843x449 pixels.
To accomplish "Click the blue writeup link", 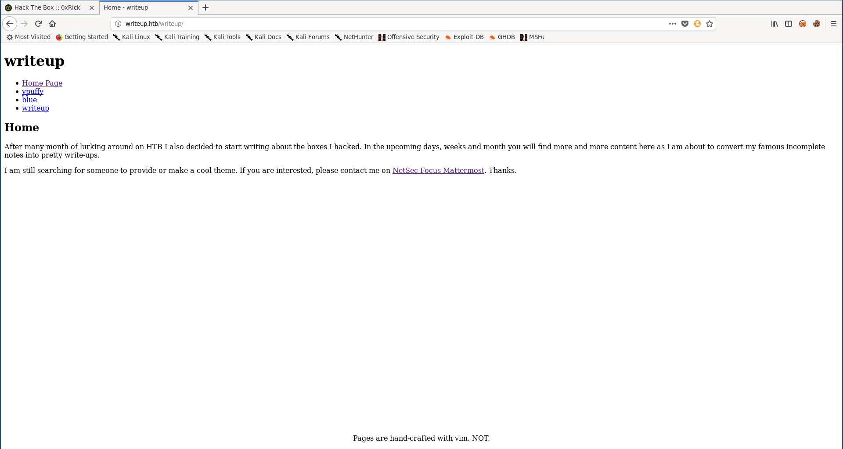I will click(x=29, y=100).
